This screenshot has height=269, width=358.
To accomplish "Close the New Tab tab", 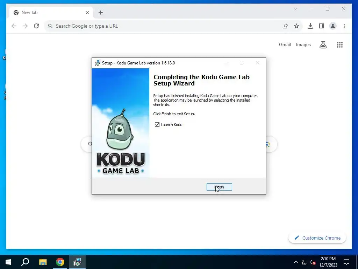I will [x=87, y=13].
